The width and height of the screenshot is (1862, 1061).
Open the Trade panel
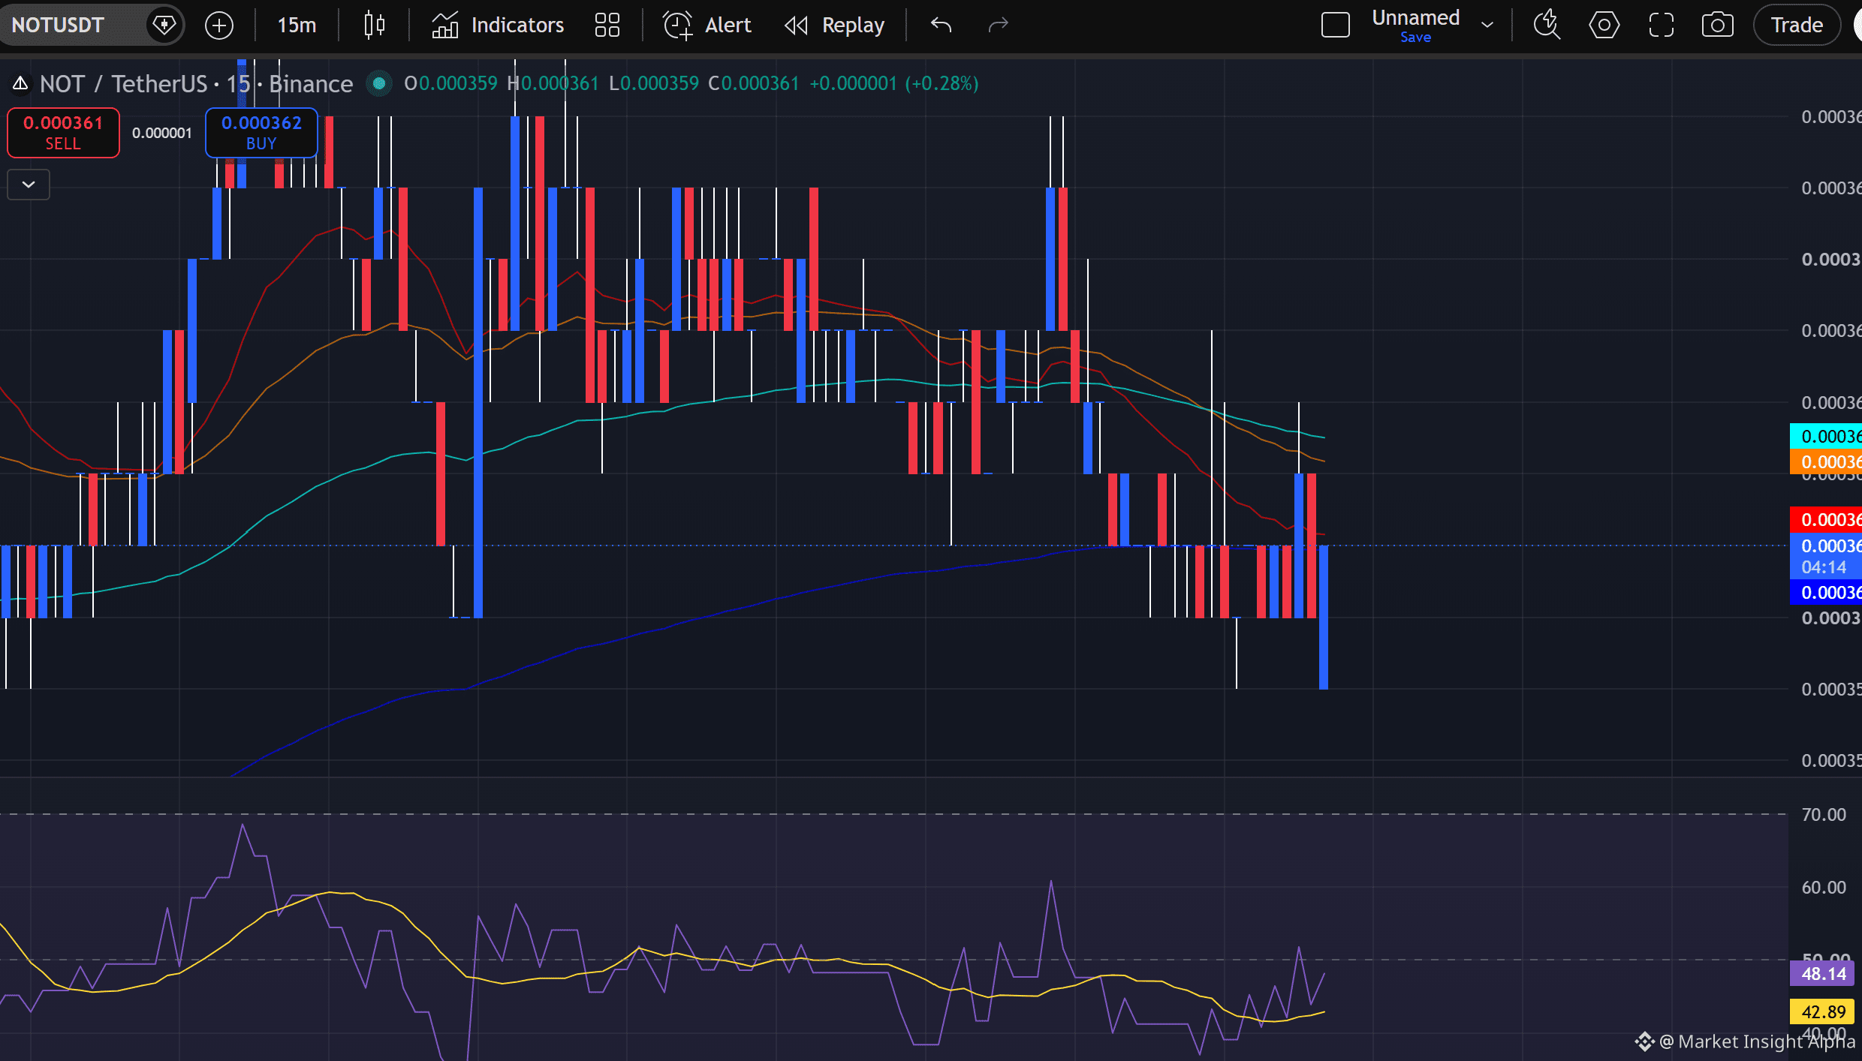point(1797,25)
